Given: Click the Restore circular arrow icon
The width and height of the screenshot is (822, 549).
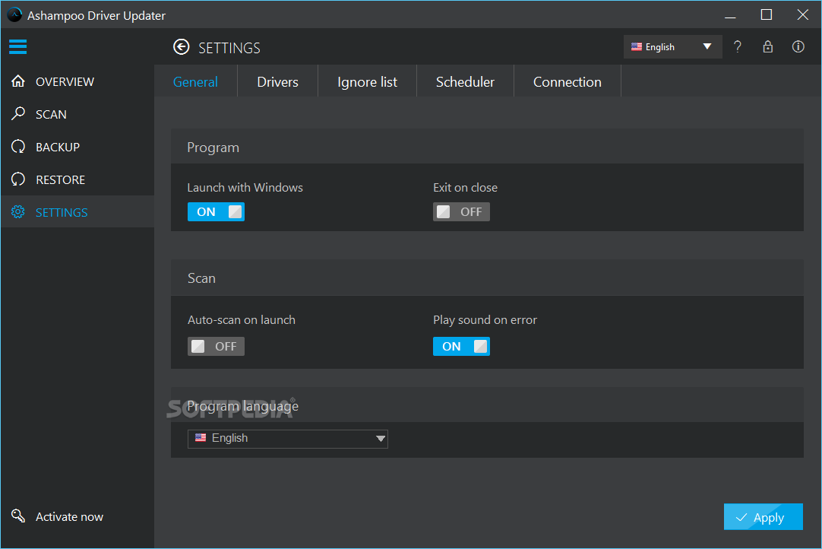Looking at the screenshot, I should point(18,179).
